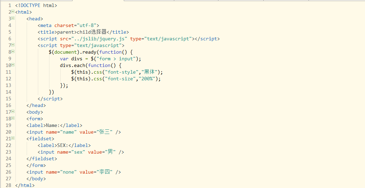
Task: Click the closing </head> tag
Action: click(36, 105)
